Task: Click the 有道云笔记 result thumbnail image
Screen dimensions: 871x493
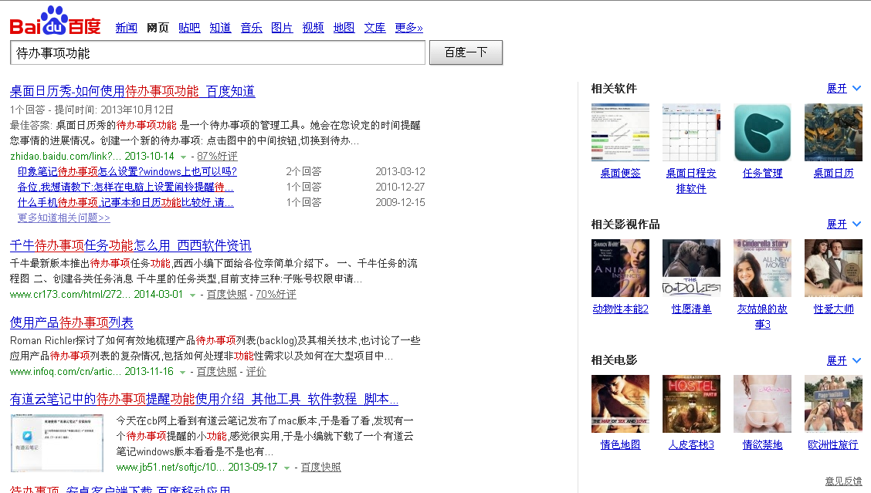Action: (x=57, y=443)
